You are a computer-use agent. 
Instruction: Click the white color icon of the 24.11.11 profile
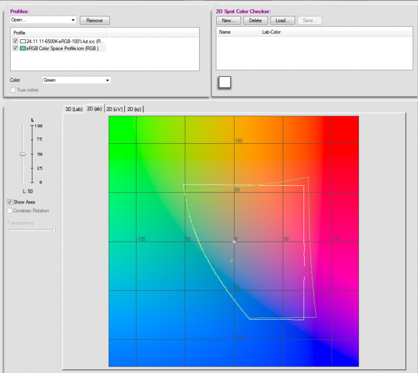click(x=22, y=41)
